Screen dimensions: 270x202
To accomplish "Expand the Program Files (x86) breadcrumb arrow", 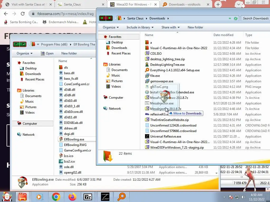I will [x=70, y=44].
